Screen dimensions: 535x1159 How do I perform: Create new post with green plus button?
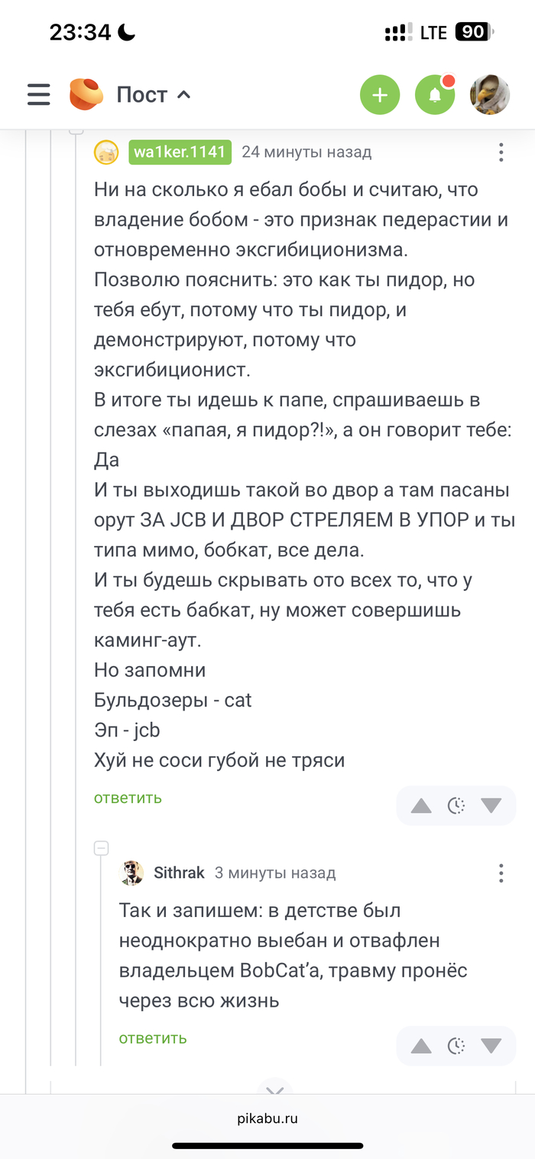pos(380,96)
